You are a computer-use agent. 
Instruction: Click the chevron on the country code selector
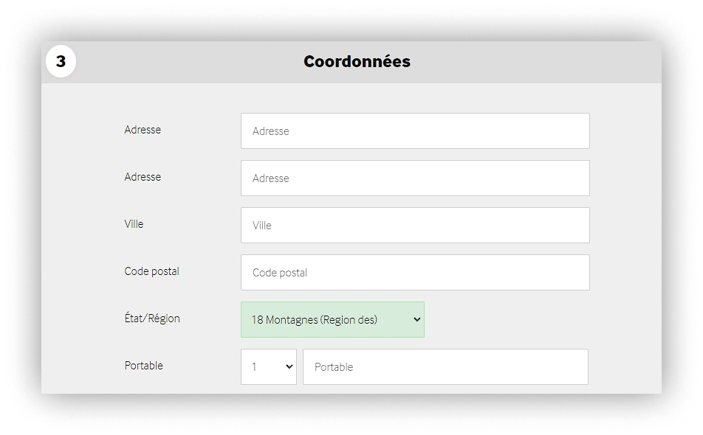[287, 366]
